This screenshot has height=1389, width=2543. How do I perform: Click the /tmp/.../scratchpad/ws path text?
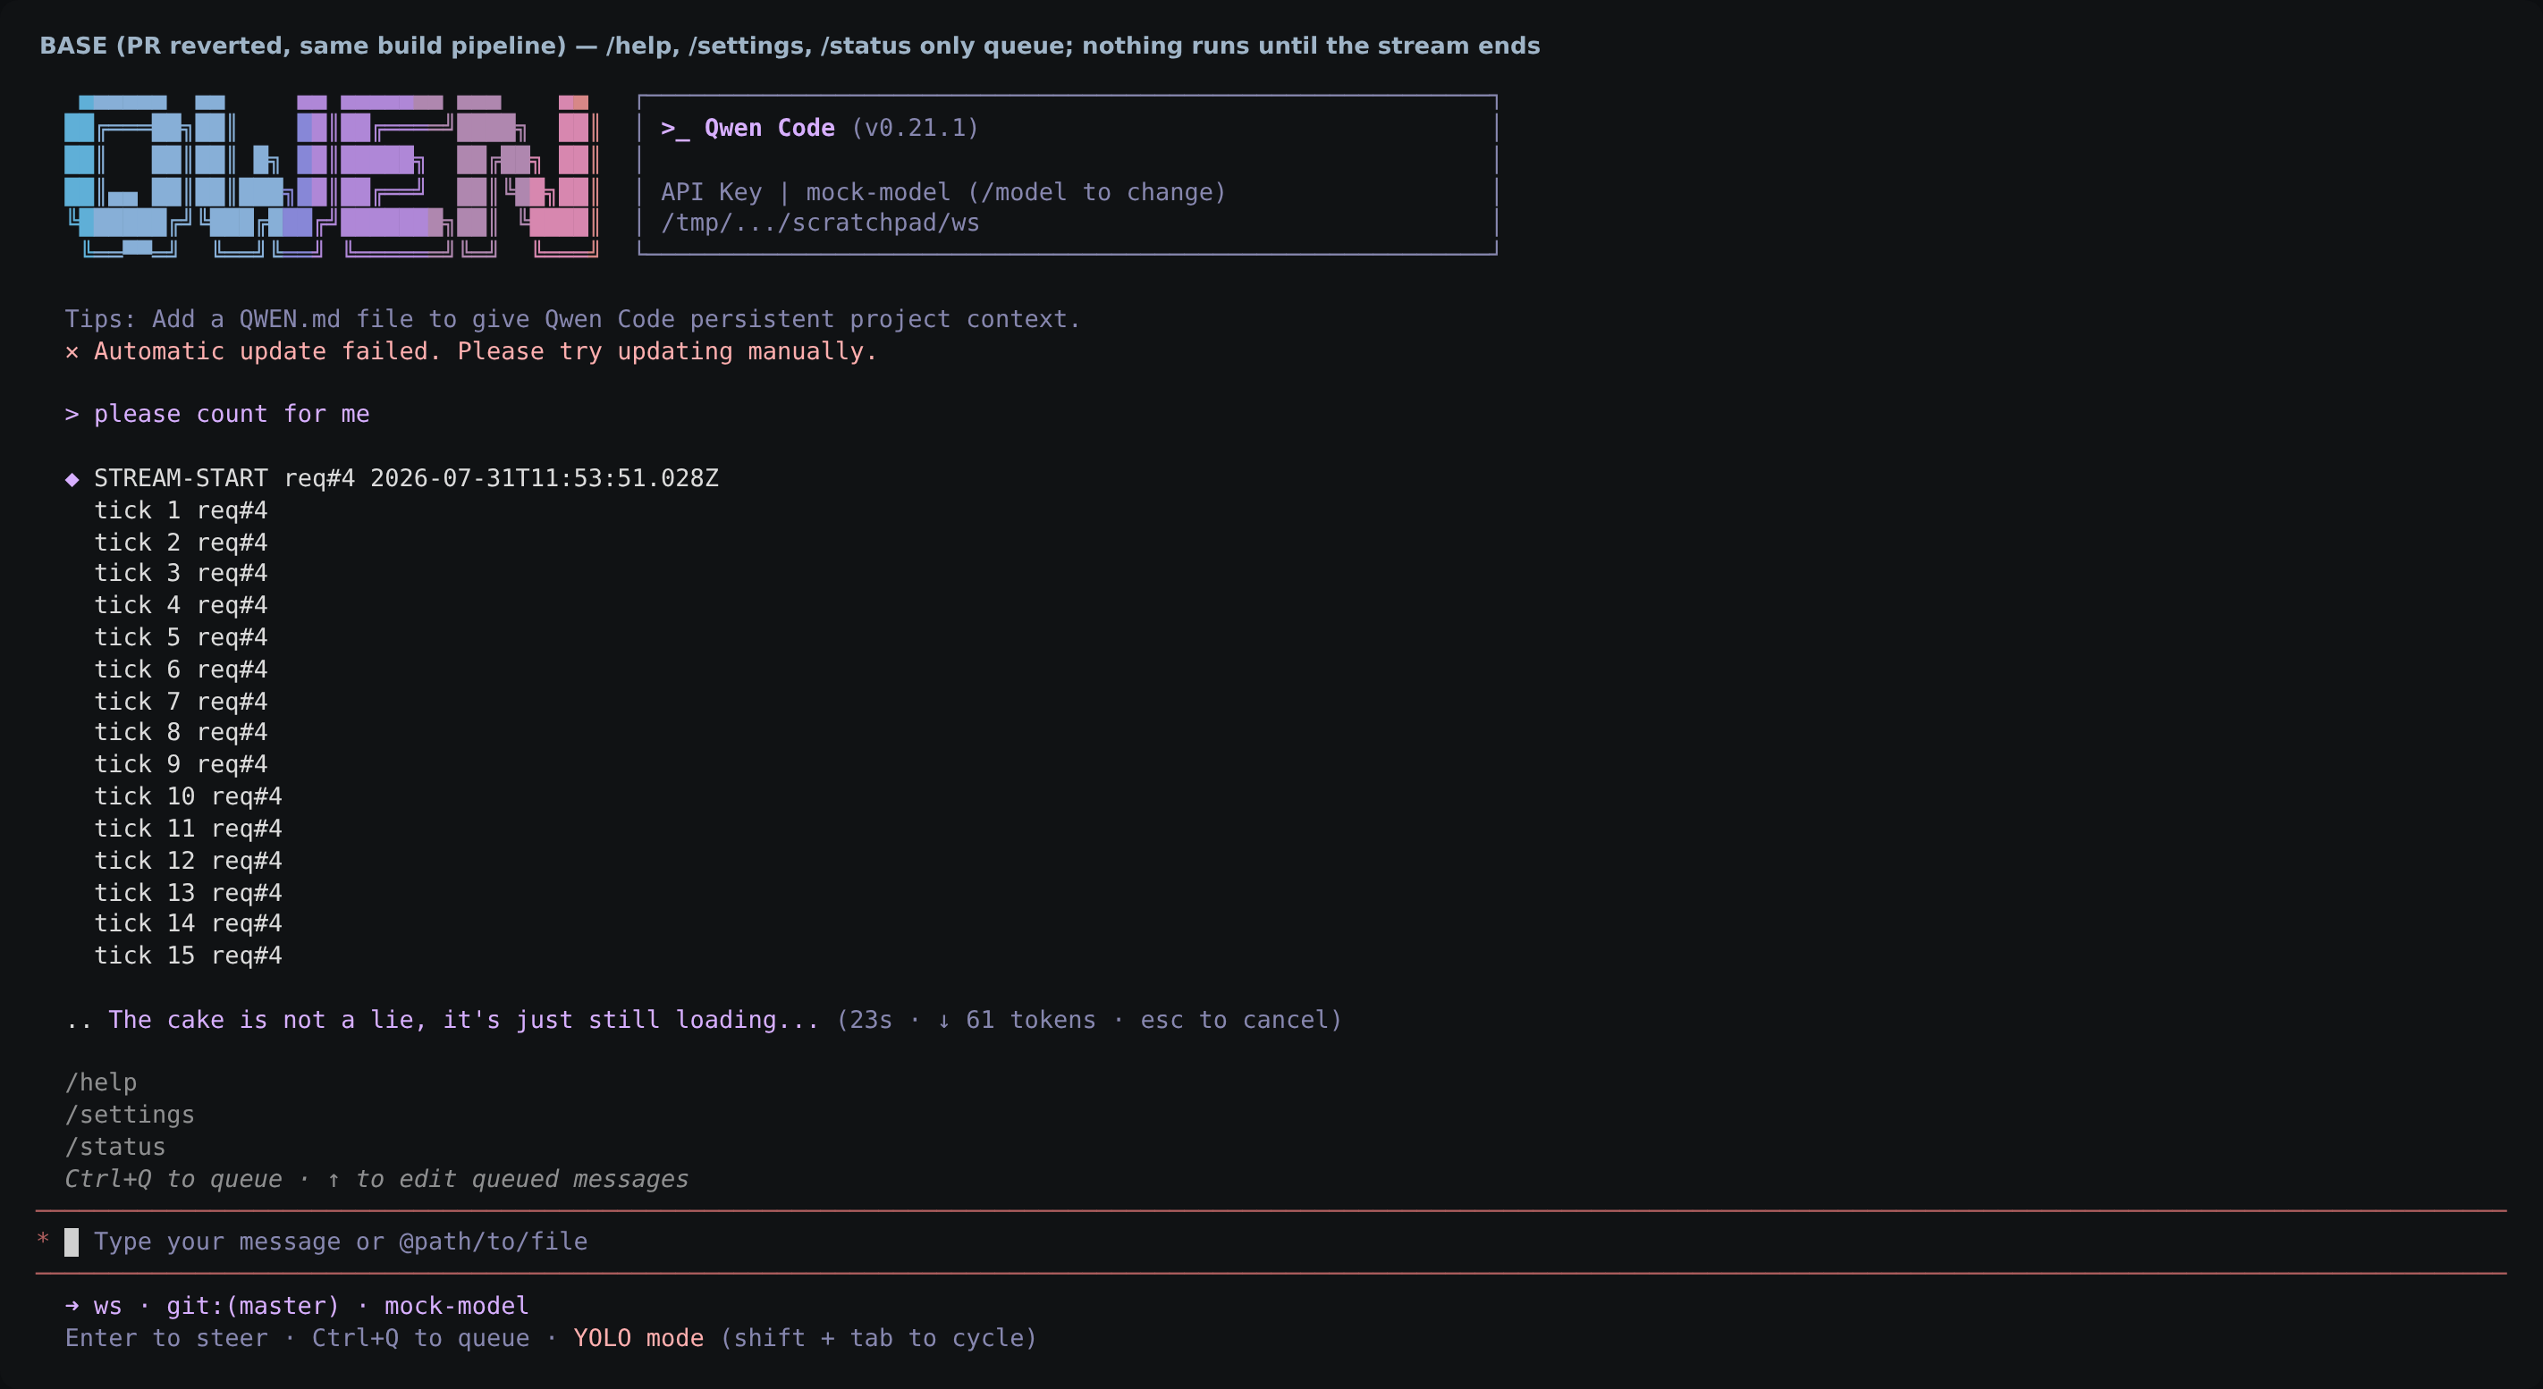point(819,223)
